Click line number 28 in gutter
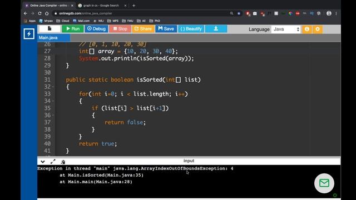Screen dimensions: 356x200 47,58
